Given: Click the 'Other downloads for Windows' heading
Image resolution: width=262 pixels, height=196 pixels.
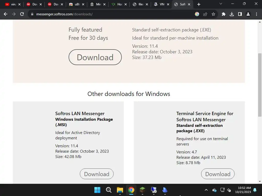Looking at the screenshot, I should [129, 94].
